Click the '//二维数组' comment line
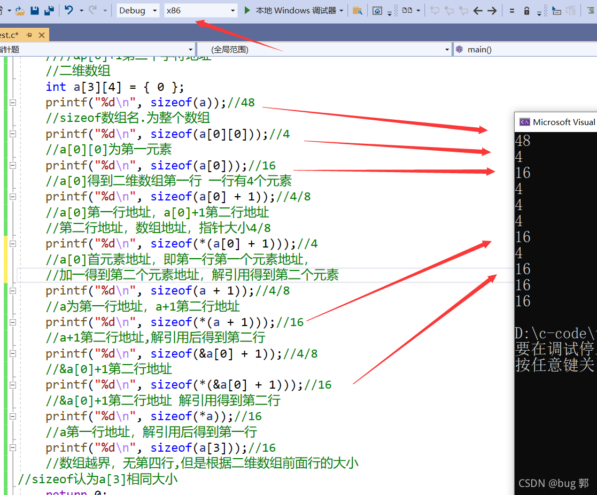 click(x=77, y=71)
